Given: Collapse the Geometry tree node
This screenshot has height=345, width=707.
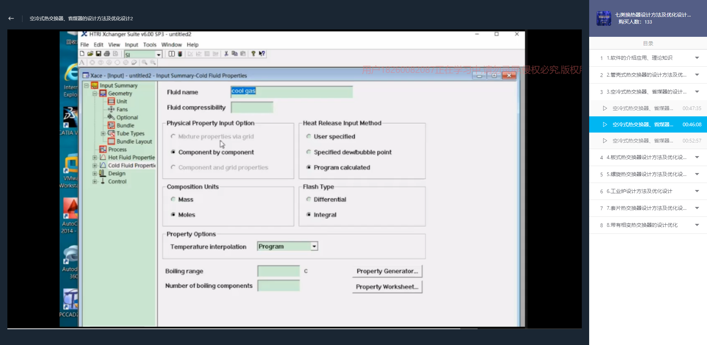Looking at the screenshot, I should [95, 94].
